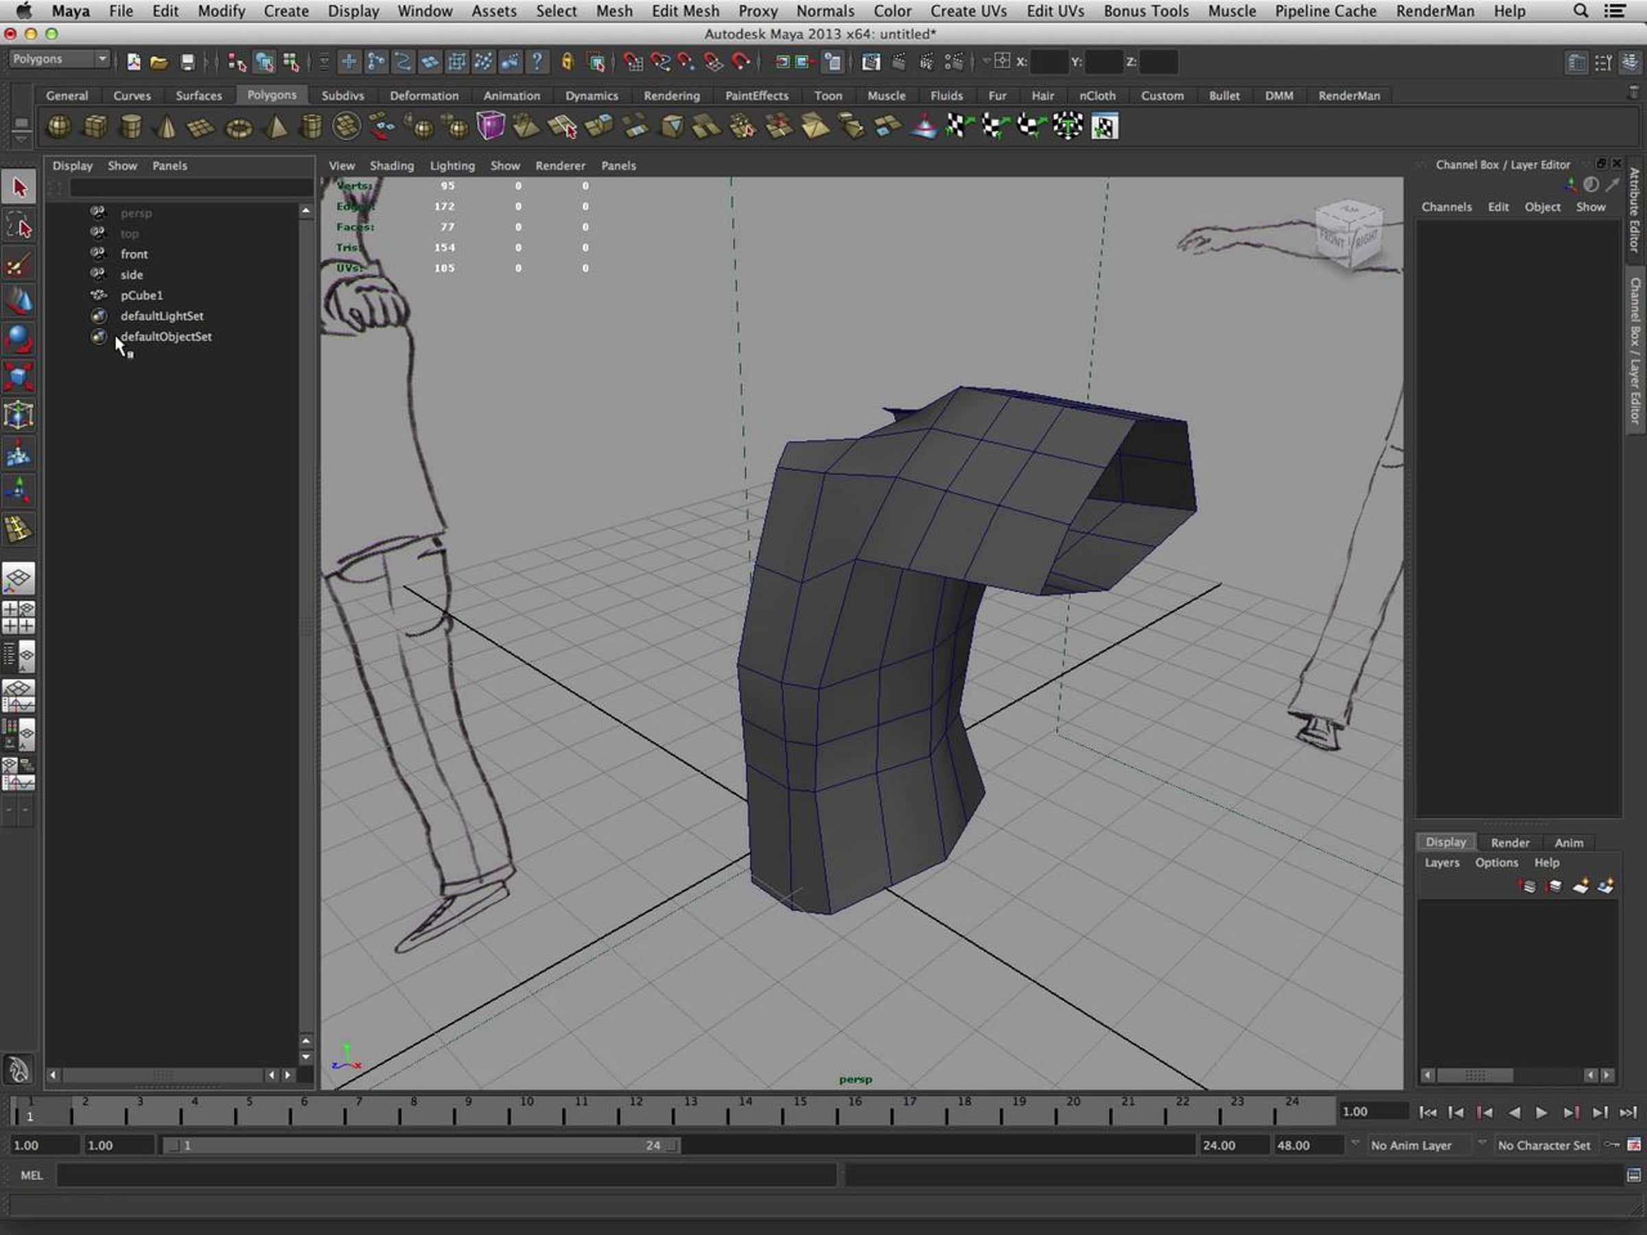Create a polygon sphere from the shelf
This screenshot has height=1235, width=1647.
(x=59, y=126)
